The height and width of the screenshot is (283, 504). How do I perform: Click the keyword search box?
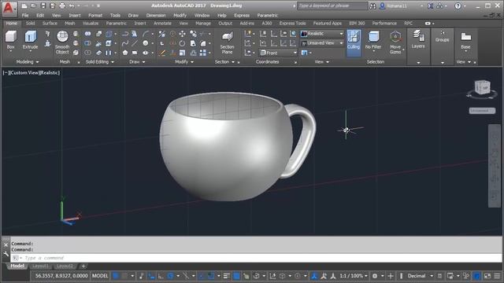click(x=332, y=6)
